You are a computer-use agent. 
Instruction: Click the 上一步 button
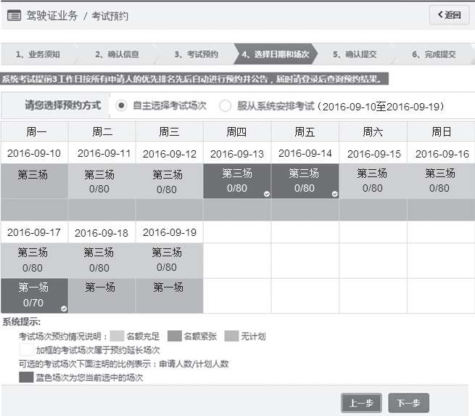coord(361,403)
